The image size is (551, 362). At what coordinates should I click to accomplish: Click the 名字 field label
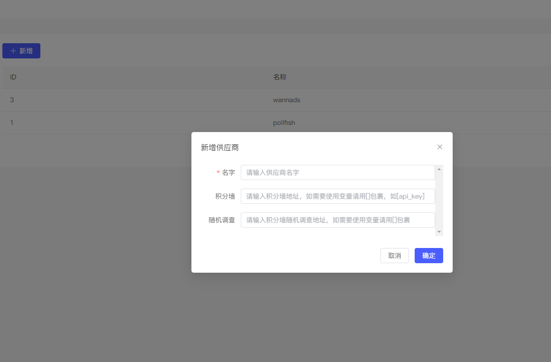(228, 172)
